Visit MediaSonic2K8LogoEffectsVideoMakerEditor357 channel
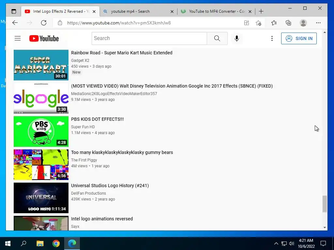This screenshot has height=250, width=334. click(x=114, y=93)
